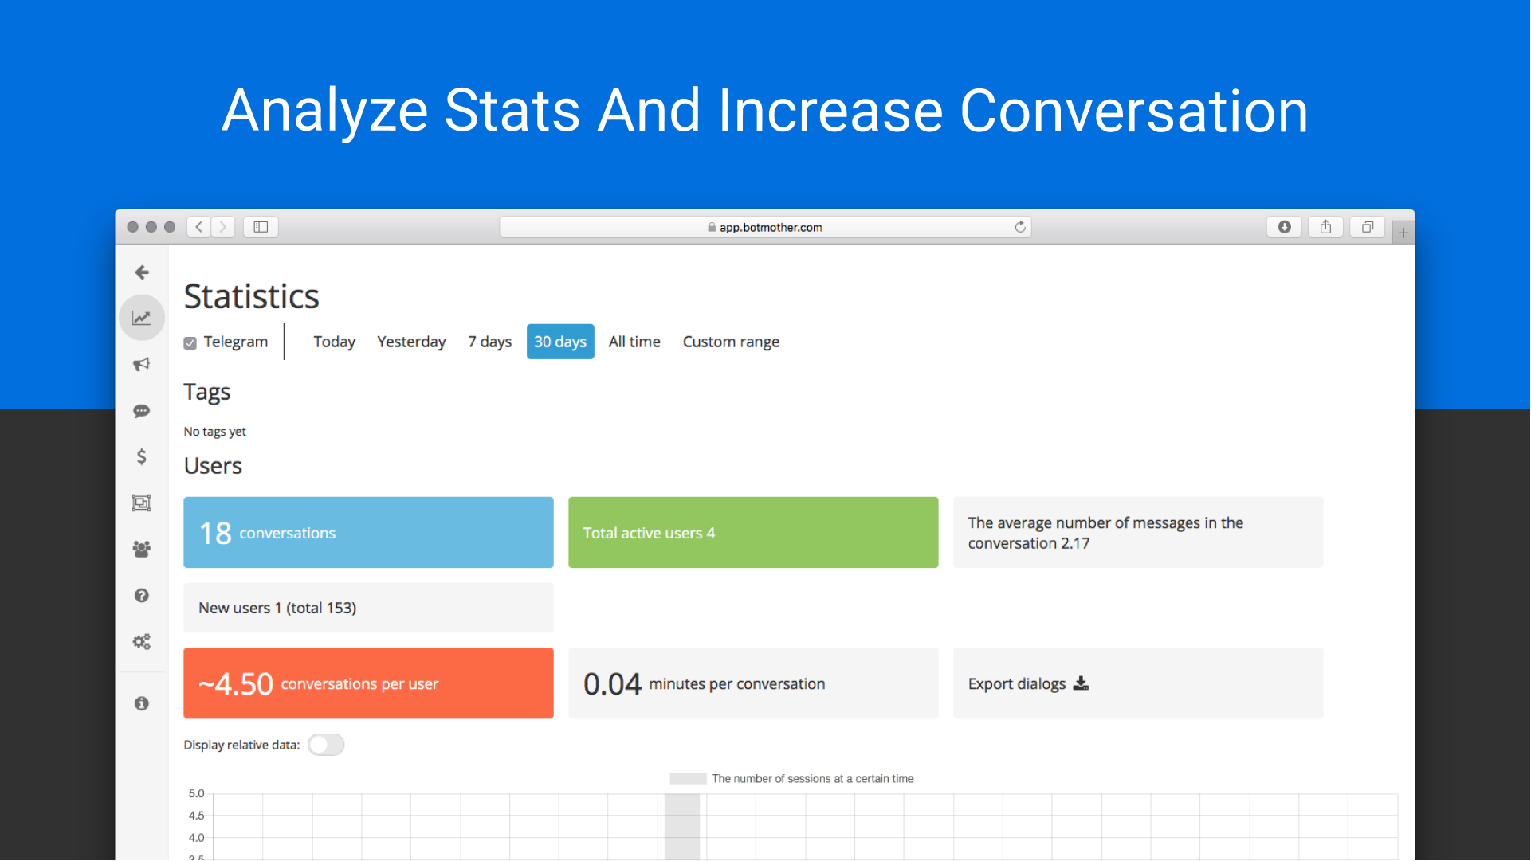
Task: Open the browser downloads icon
Action: pos(1284,227)
